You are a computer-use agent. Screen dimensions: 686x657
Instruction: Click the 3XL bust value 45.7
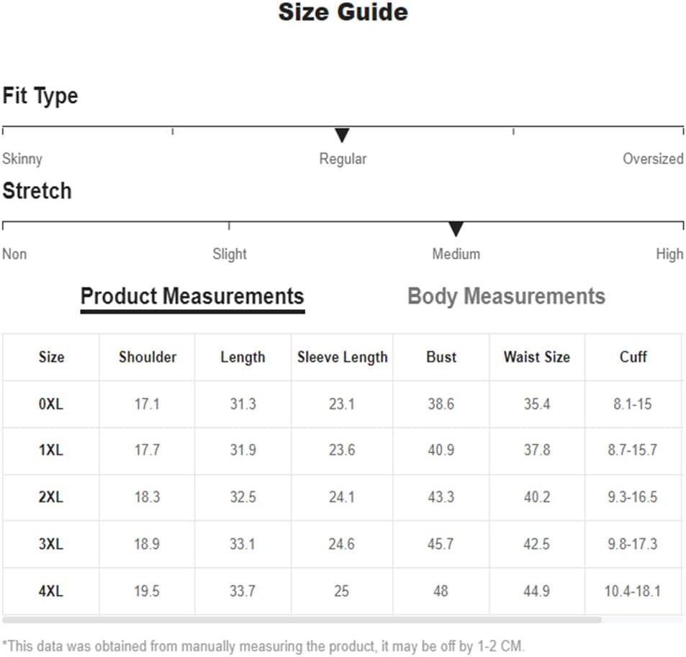441,544
